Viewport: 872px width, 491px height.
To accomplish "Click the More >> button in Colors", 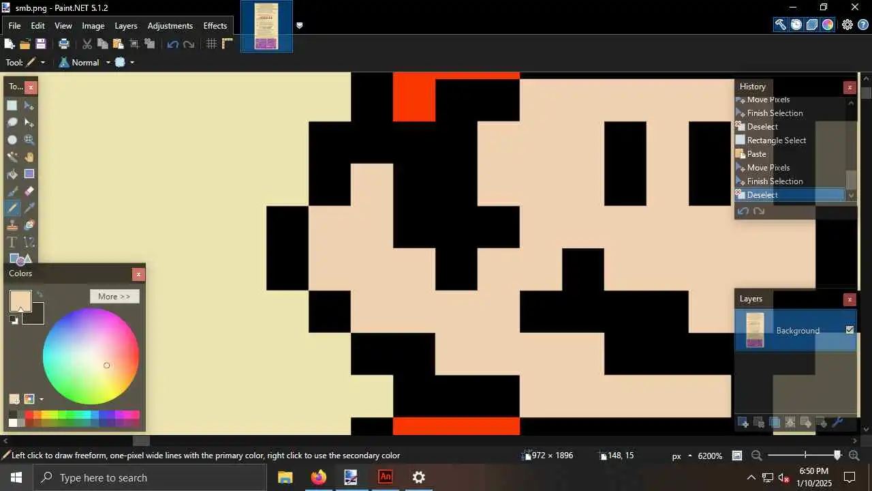I will (114, 297).
